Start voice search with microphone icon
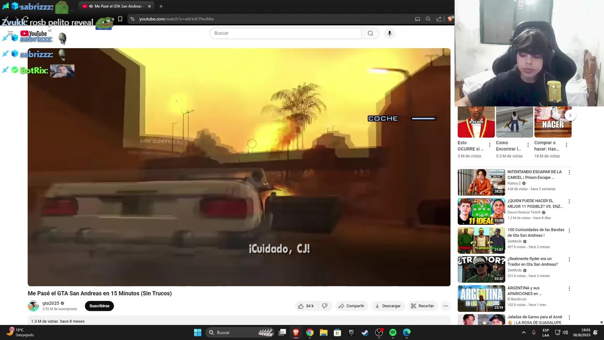604x340 pixels. (x=389, y=33)
